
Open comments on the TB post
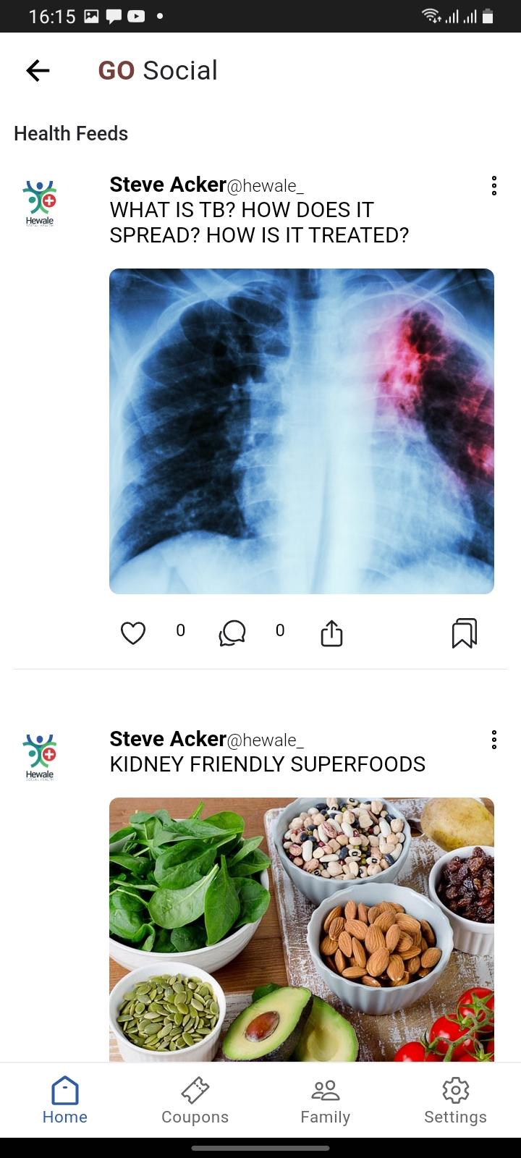coord(232,633)
